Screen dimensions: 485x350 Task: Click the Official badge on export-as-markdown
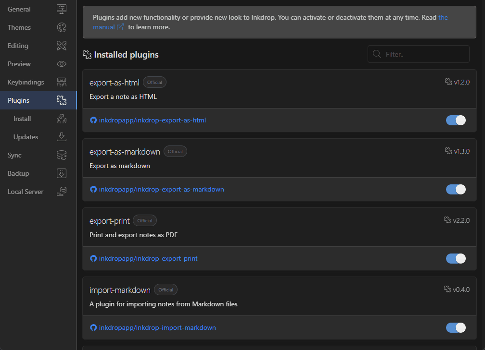pos(175,152)
